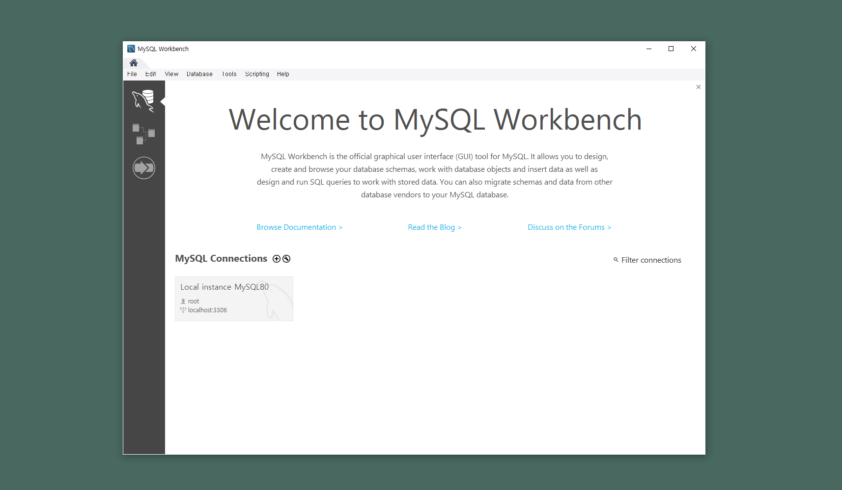
Task: Click the 'MySQL Connections' section heading
Action: pyautogui.click(x=221, y=259)
